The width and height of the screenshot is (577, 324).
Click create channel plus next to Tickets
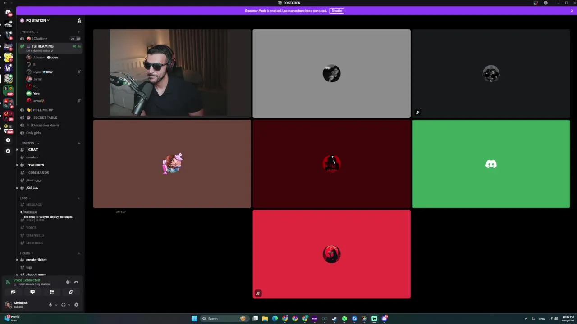click(x=79, y=253)
